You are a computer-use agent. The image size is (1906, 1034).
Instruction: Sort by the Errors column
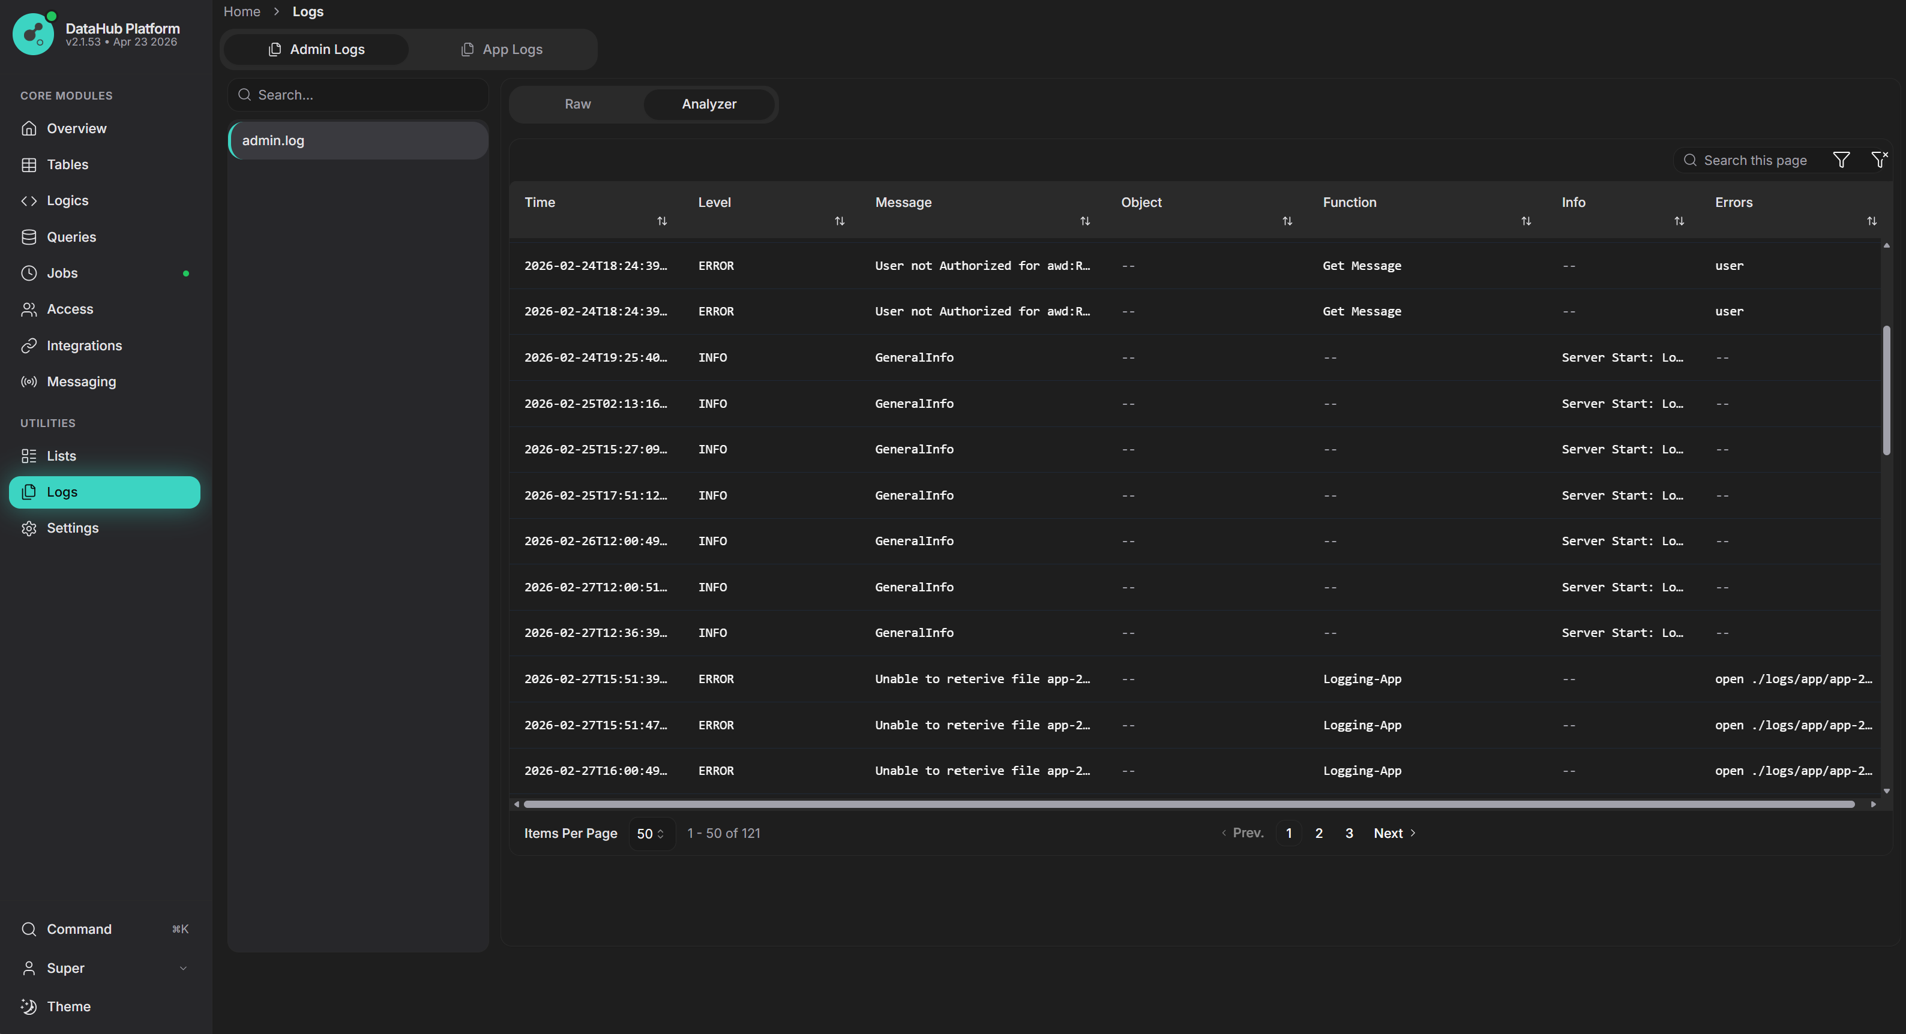tap(1871, 221)
